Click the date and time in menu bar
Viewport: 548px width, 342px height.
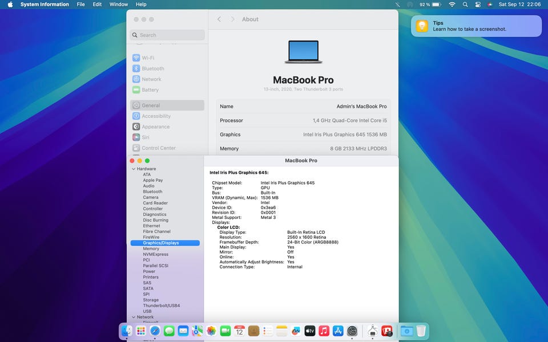coord(519,5)
